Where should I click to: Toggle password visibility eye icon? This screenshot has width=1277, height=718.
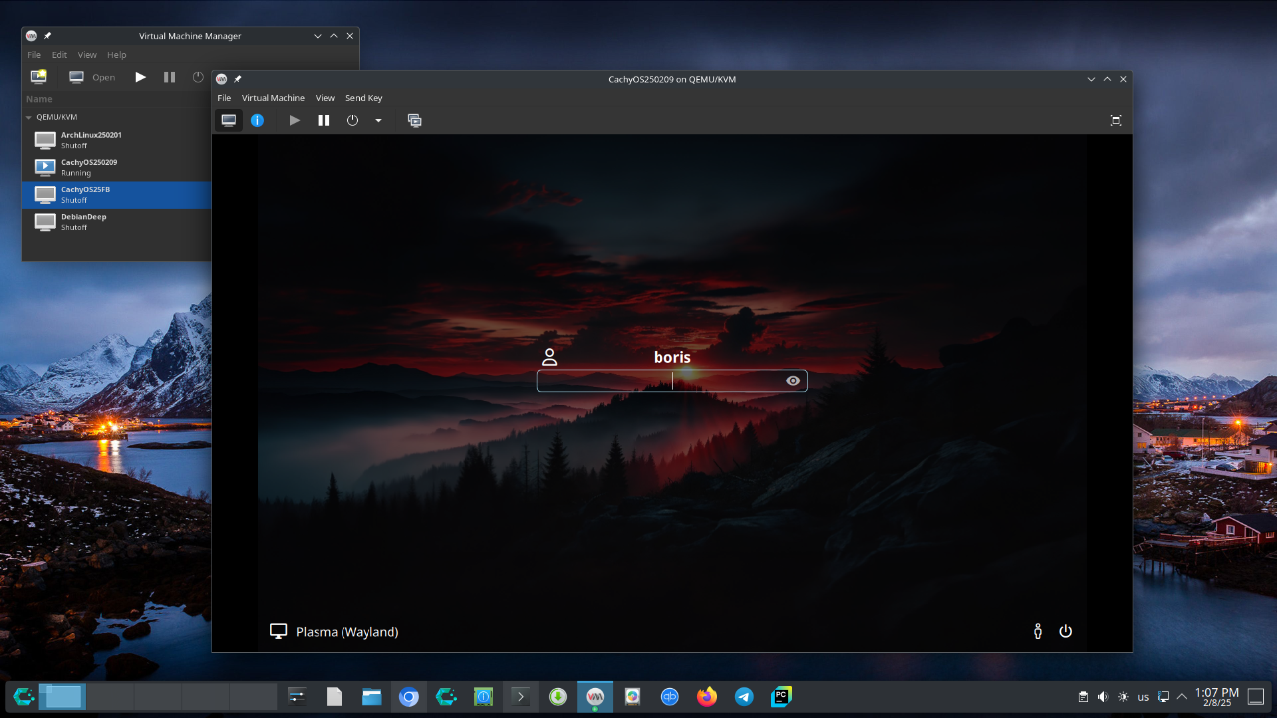coord(793,381)
